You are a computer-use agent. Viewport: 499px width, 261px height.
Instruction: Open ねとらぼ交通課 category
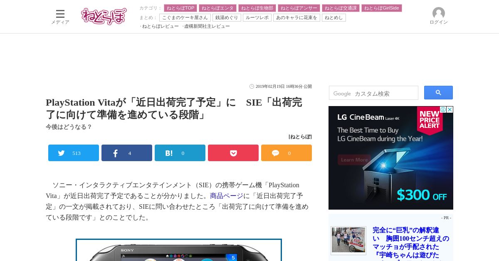341,8
